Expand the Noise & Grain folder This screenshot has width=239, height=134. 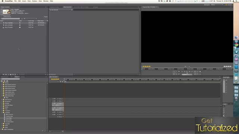[x=2, y=99]
